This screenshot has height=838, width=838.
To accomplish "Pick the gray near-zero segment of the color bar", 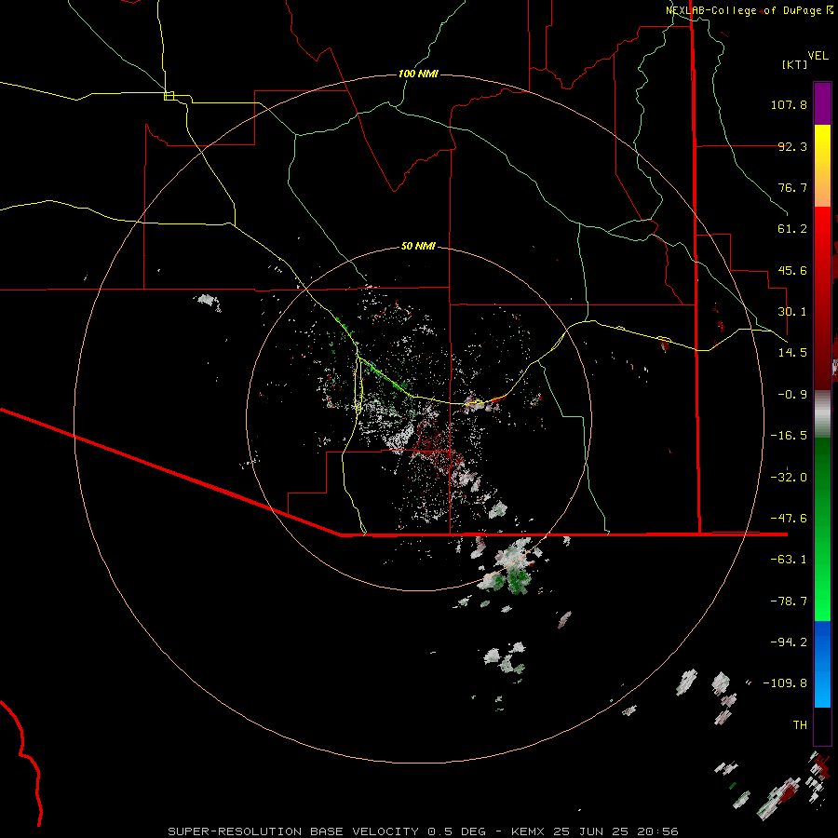I will pyautogui.click(x=822, y=412).
